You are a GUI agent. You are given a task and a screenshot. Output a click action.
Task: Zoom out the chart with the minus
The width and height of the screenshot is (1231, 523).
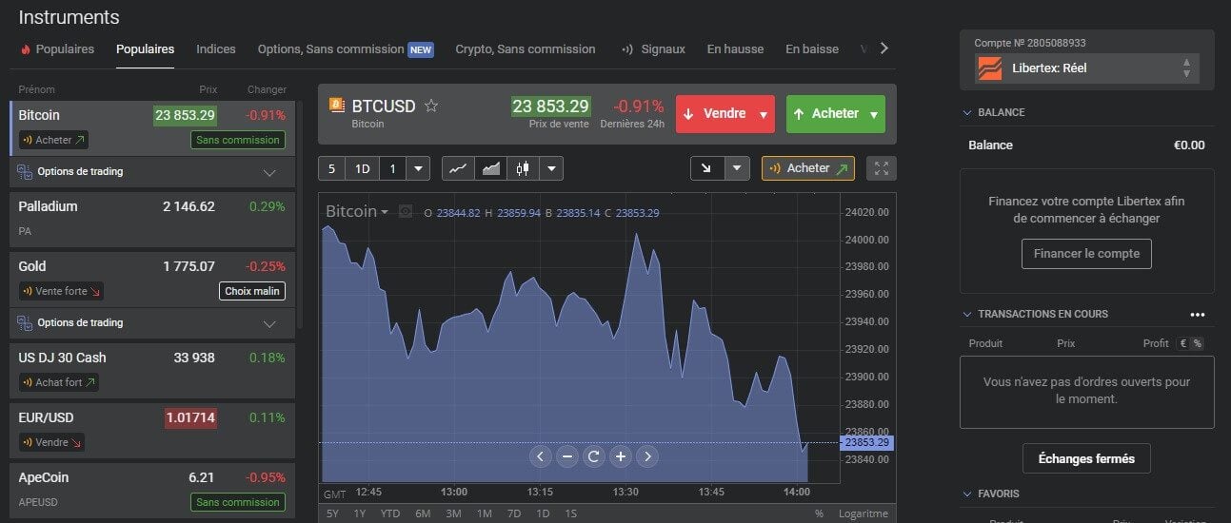[x=567, y=456]
